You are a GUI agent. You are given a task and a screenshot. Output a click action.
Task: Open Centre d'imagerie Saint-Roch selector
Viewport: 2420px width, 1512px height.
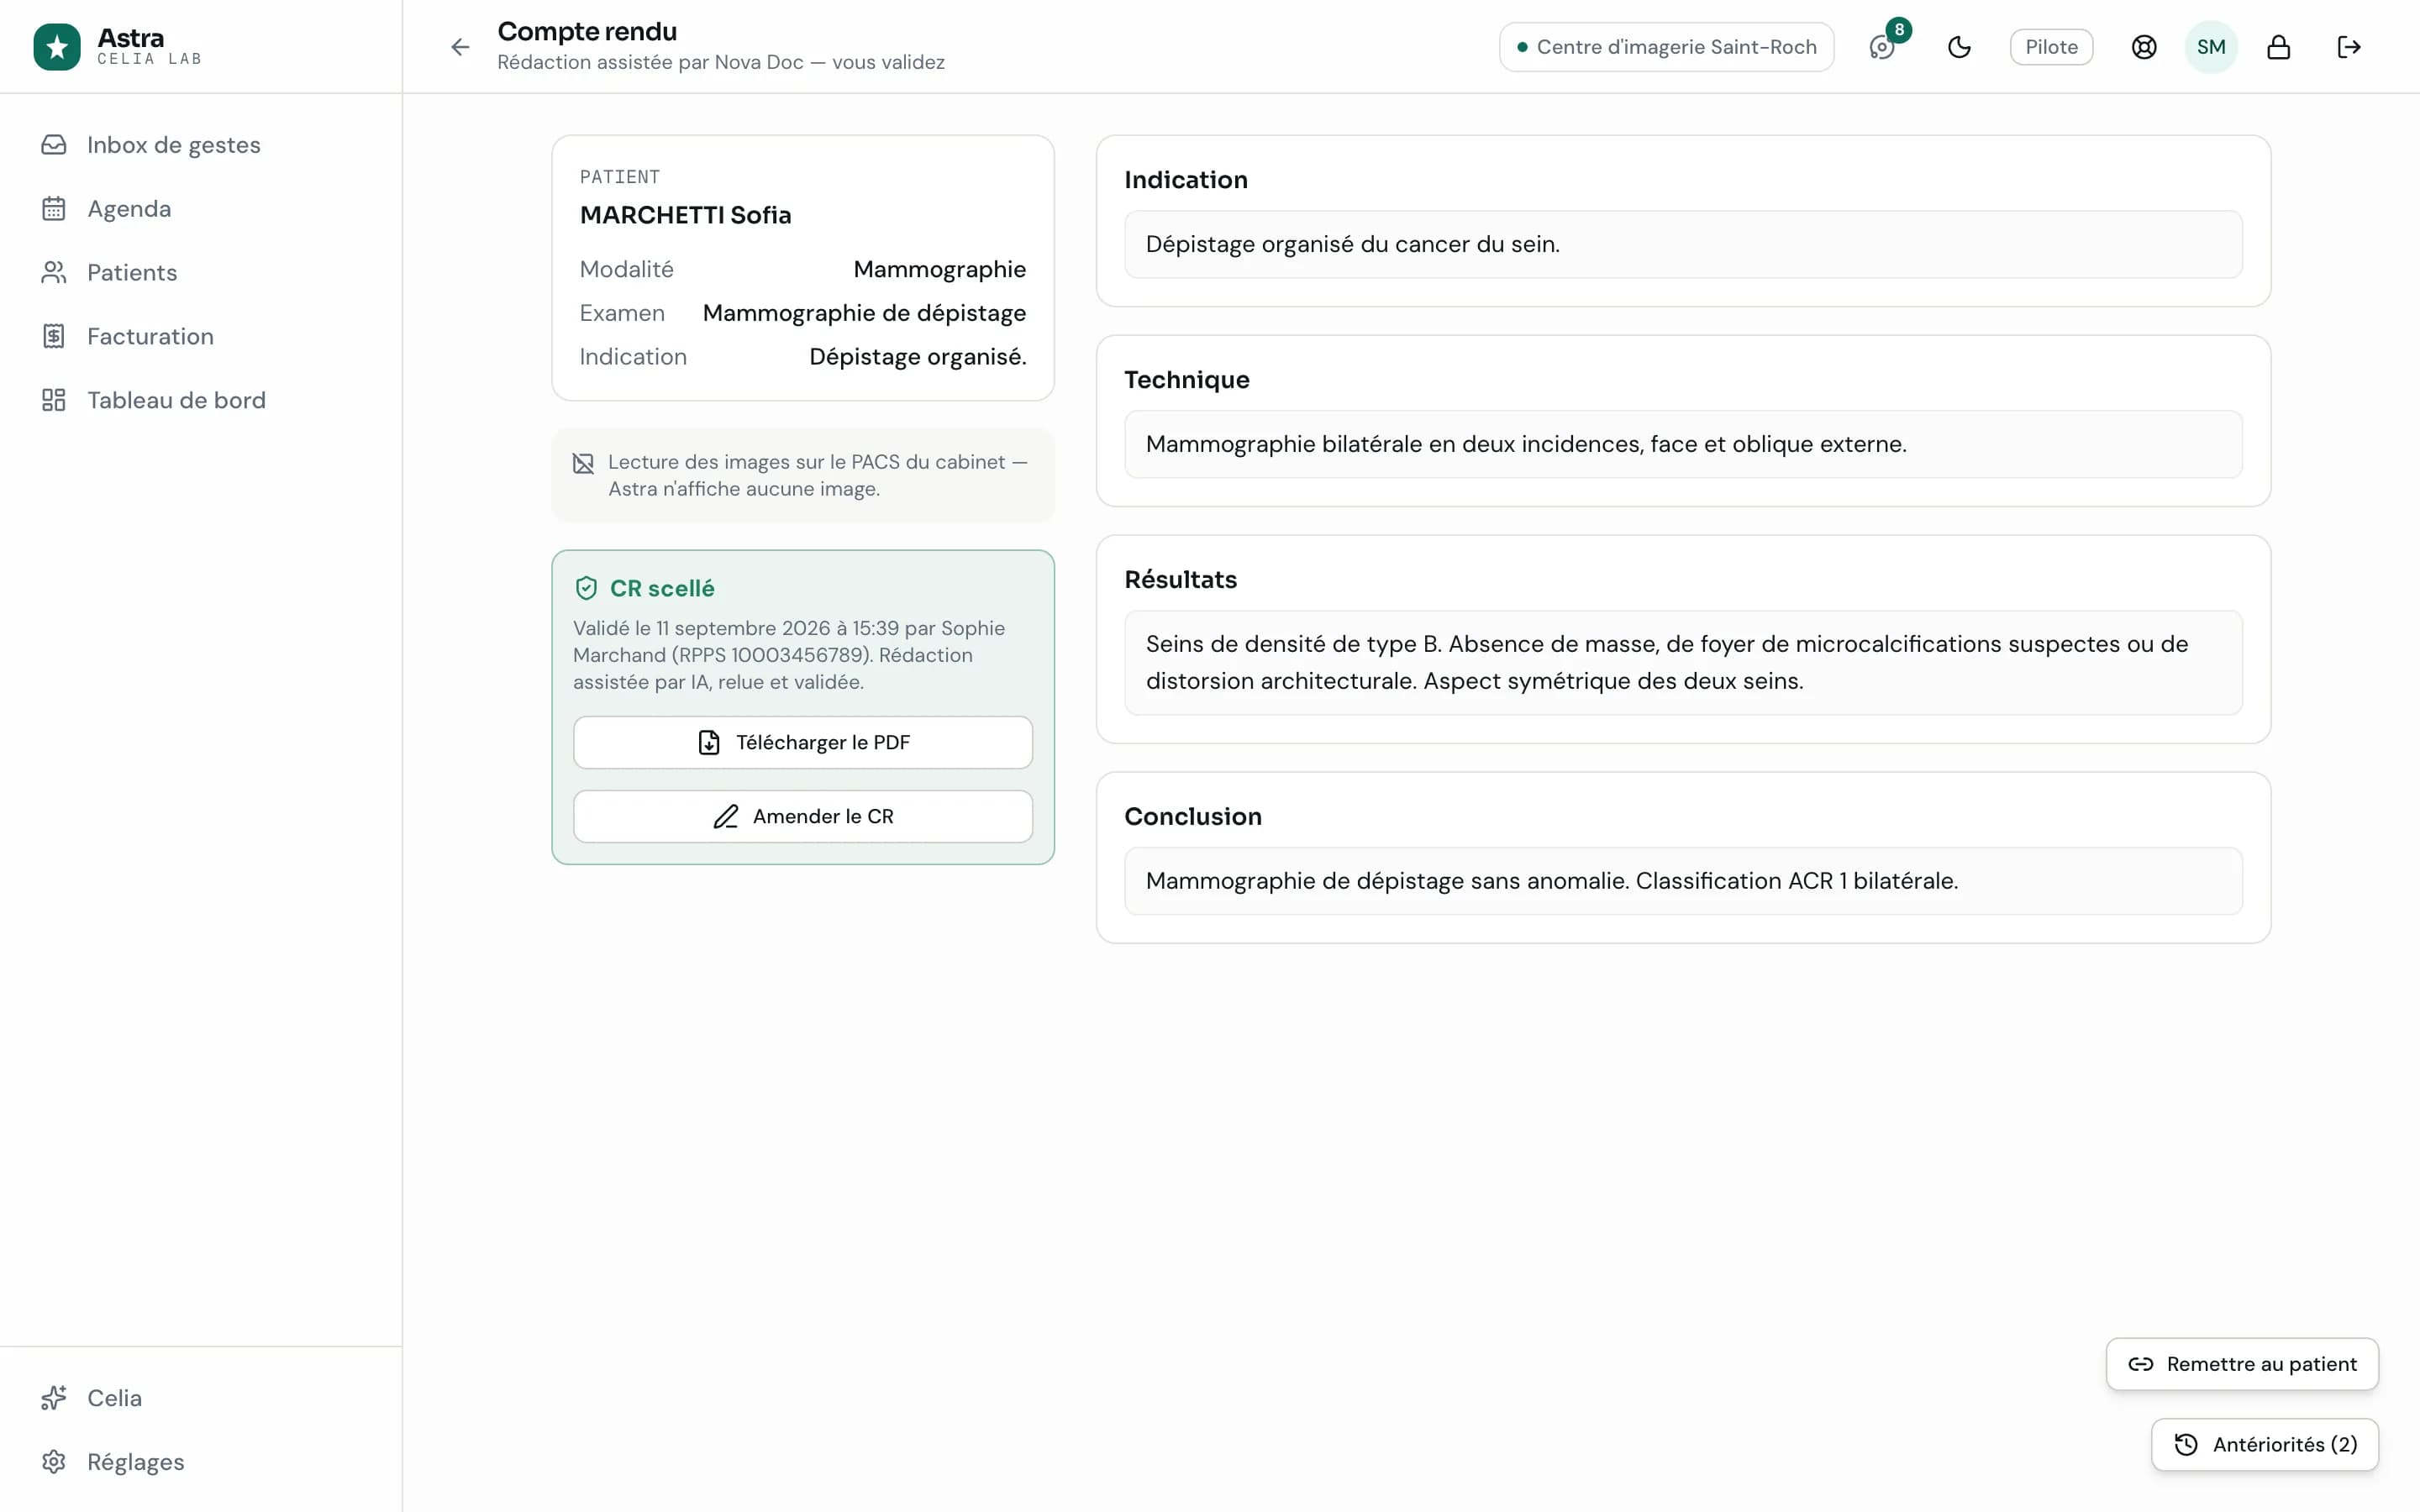tap(1666, 47)
